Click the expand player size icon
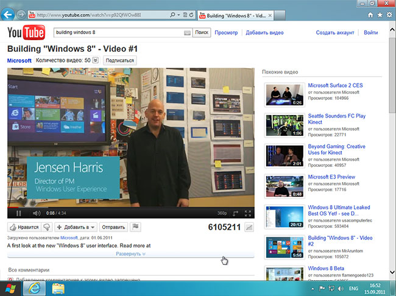Image resolution: width=396 pixels, height=296 pixels. 235,213
